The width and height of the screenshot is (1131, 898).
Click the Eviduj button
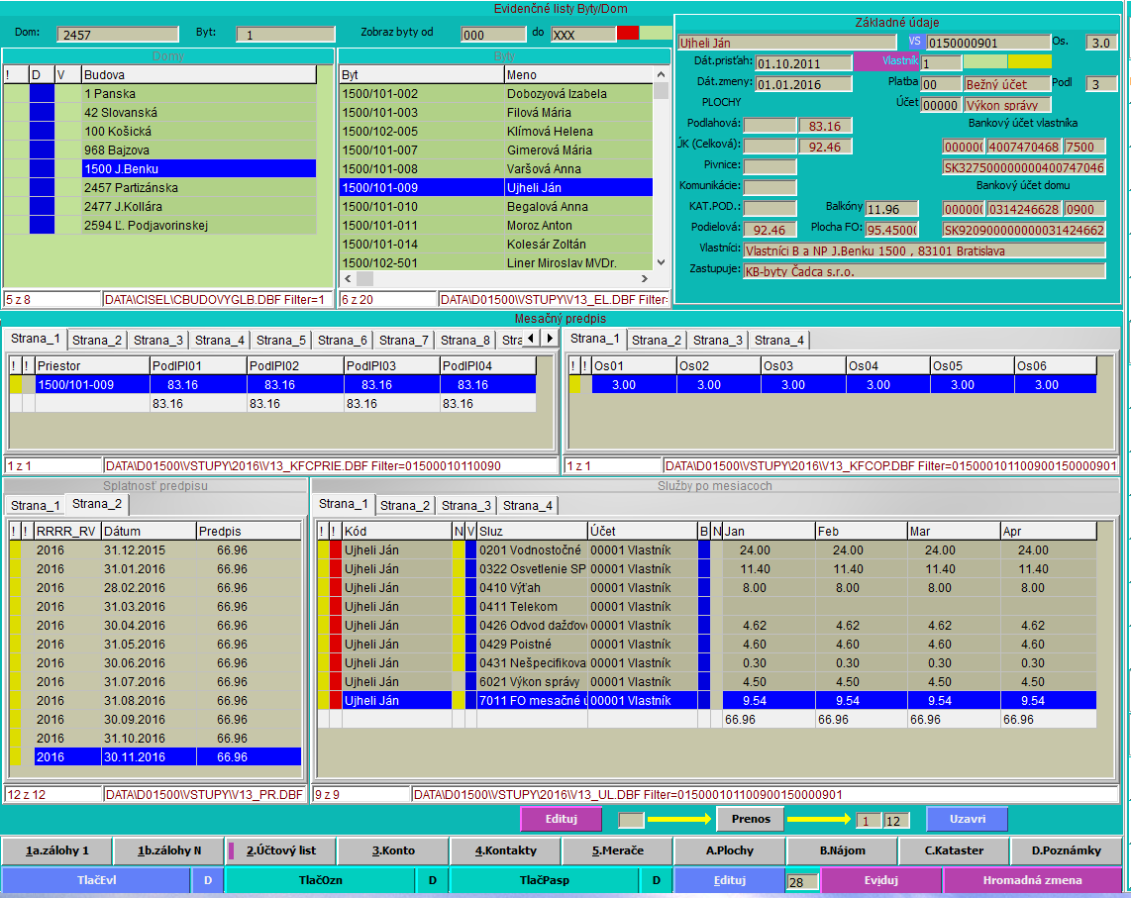tap(880, 880)
